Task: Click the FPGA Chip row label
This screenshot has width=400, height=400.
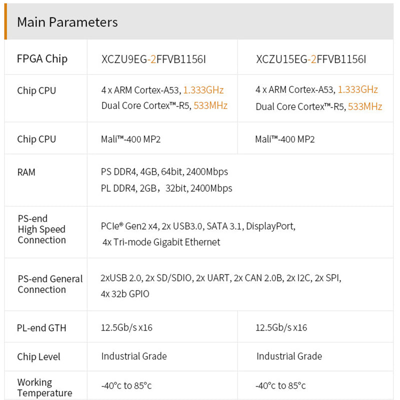Action: [x=42, y=58]
